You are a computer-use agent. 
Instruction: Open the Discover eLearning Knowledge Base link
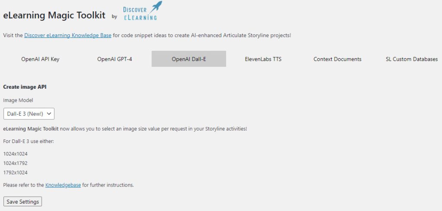click(x=68, y=35)
